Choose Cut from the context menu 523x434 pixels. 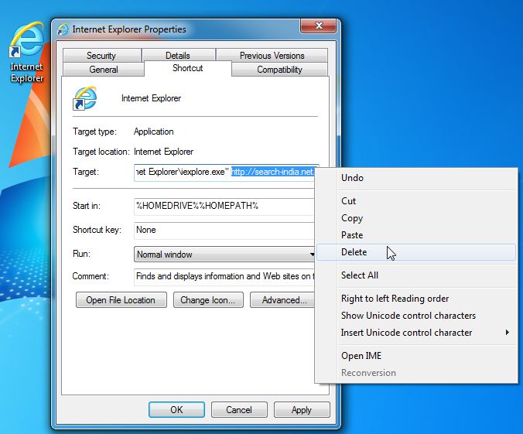[416, 201]
